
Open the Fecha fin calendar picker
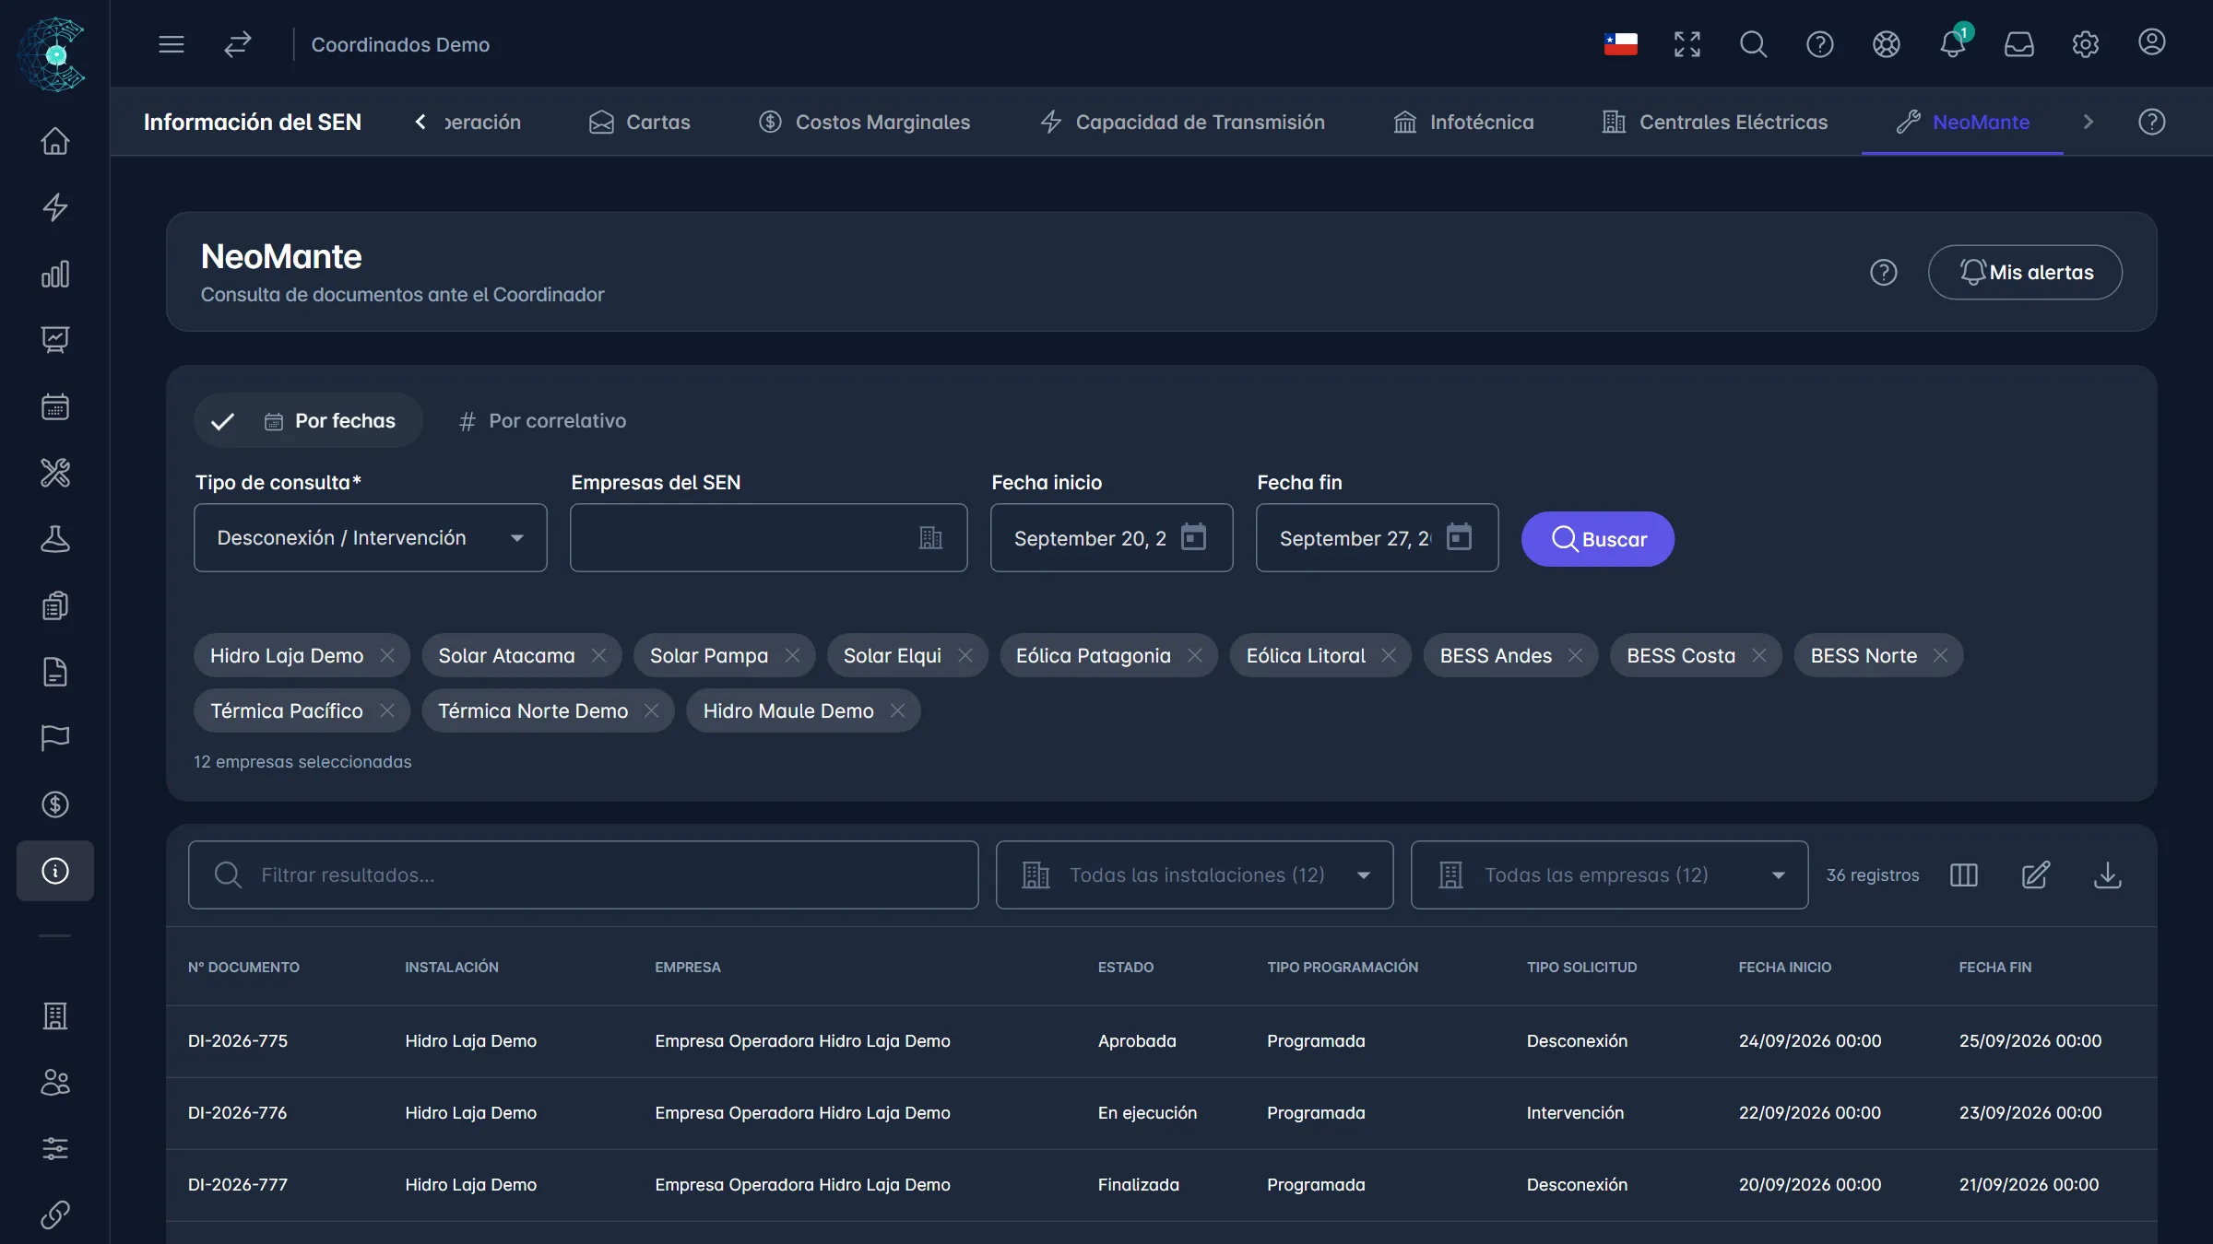click(1460, 537)
